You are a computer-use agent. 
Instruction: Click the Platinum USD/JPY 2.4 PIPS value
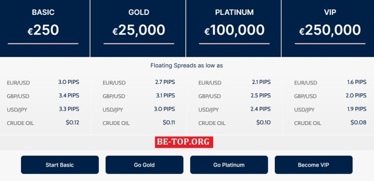(x=260, y=109)
